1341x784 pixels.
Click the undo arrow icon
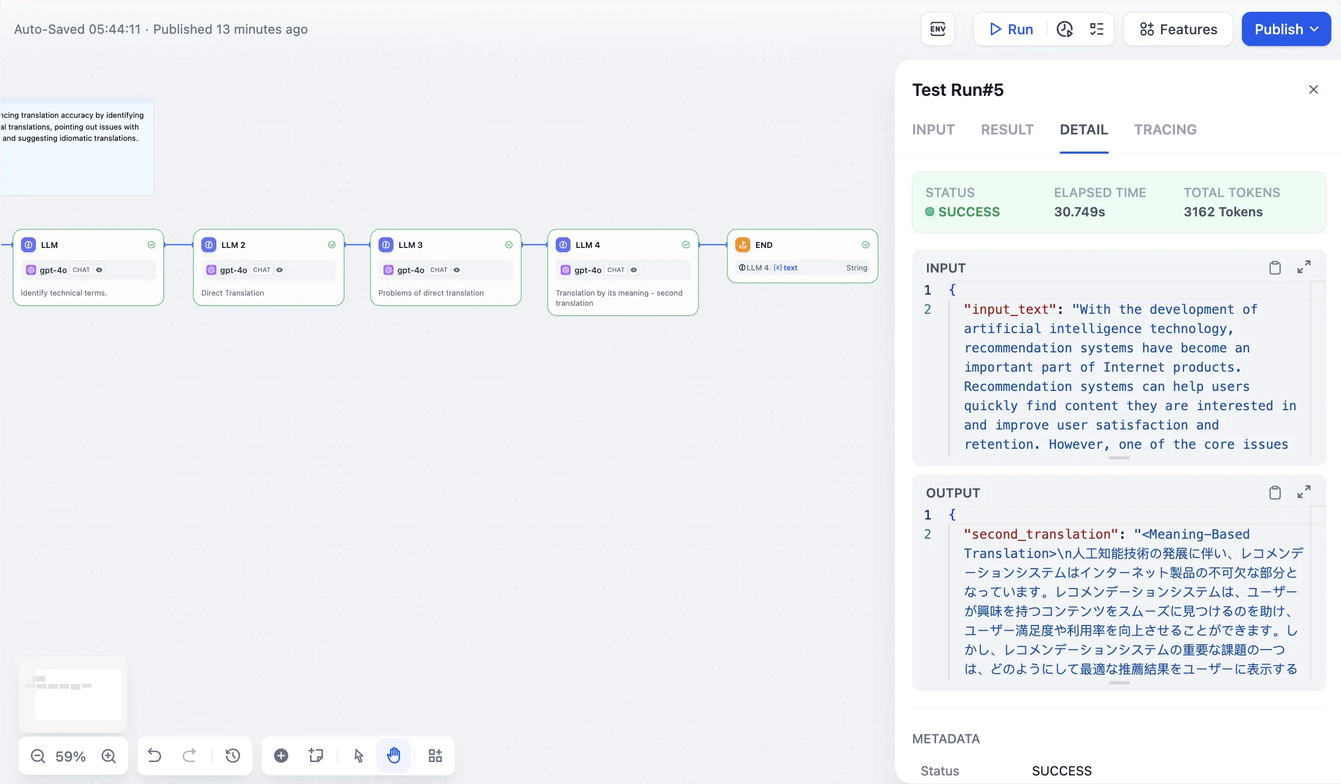[x=155, y=756]
